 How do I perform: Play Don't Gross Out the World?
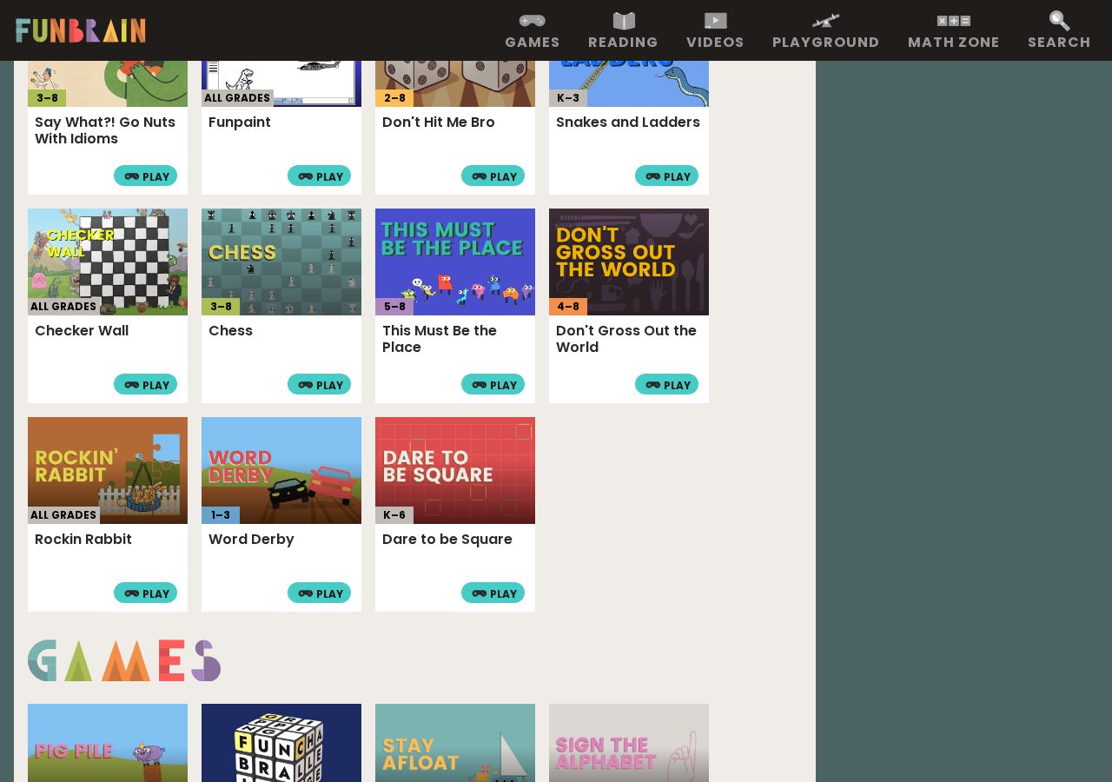[x=666, y=384]
